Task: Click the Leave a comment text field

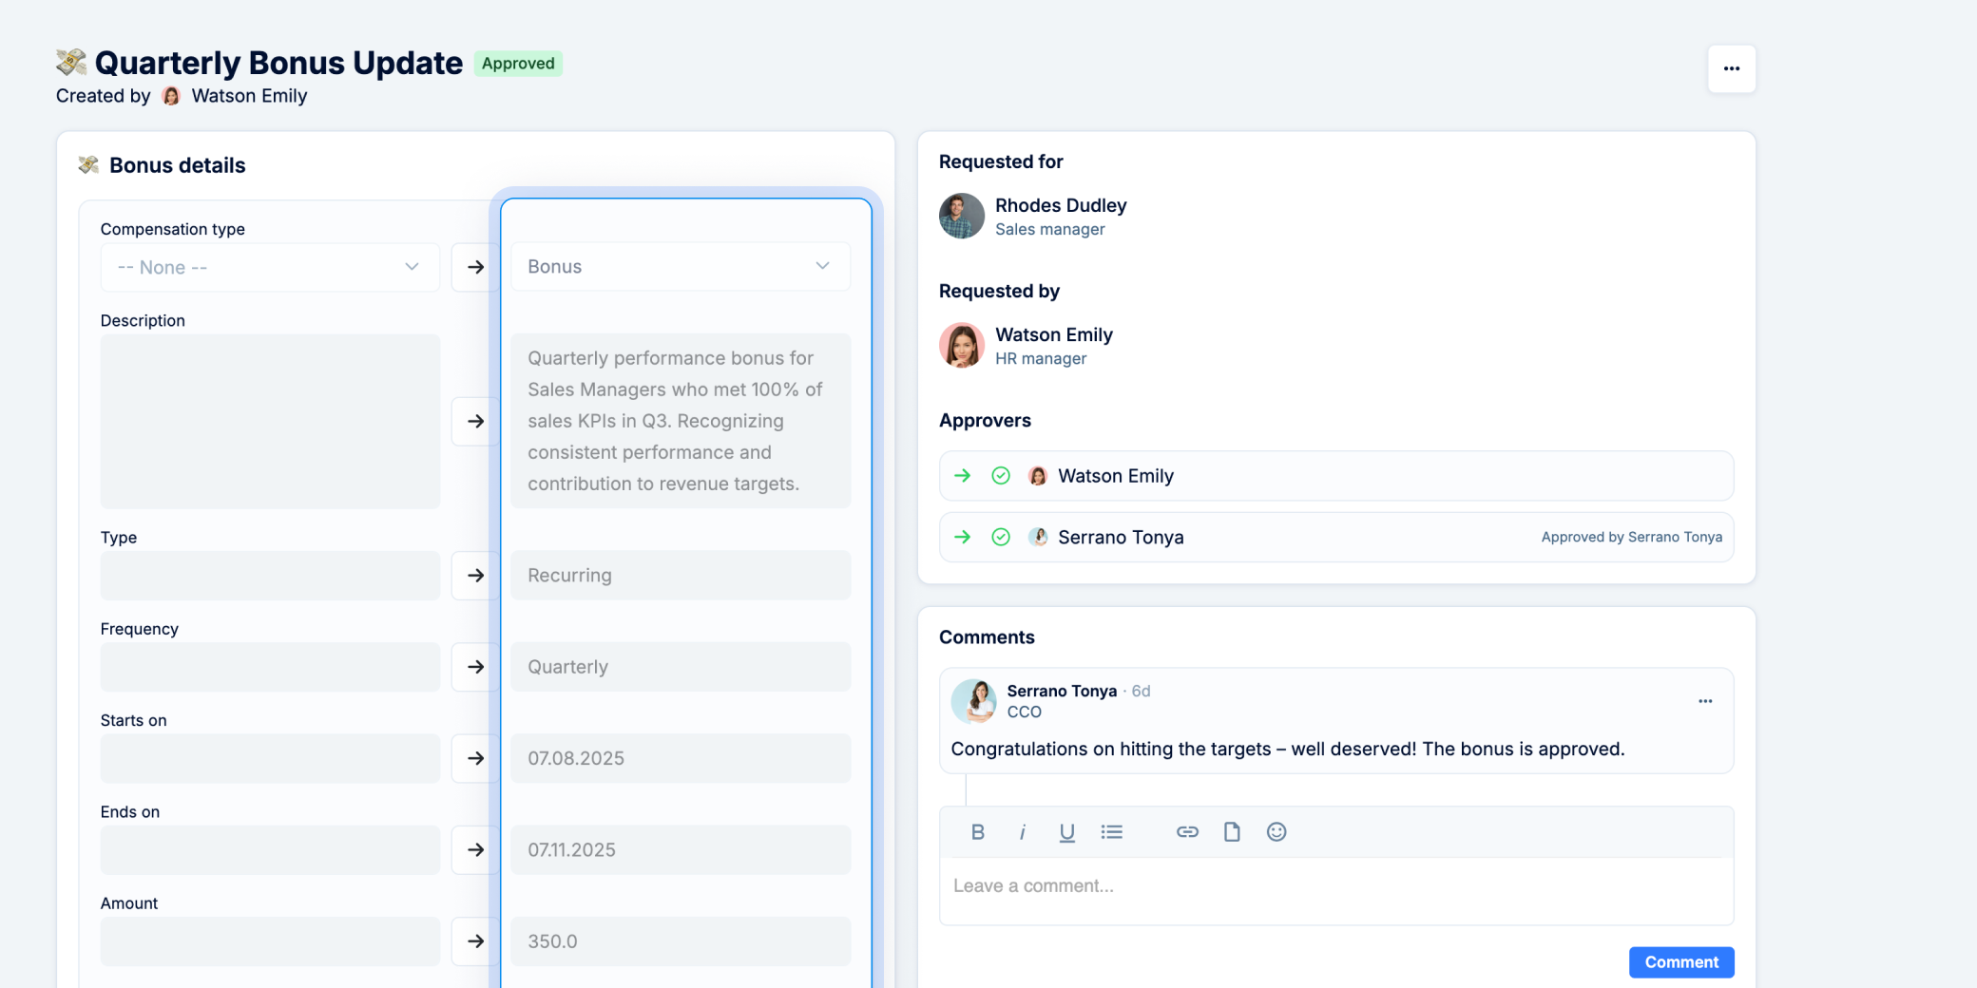Action: point(1336,890)
